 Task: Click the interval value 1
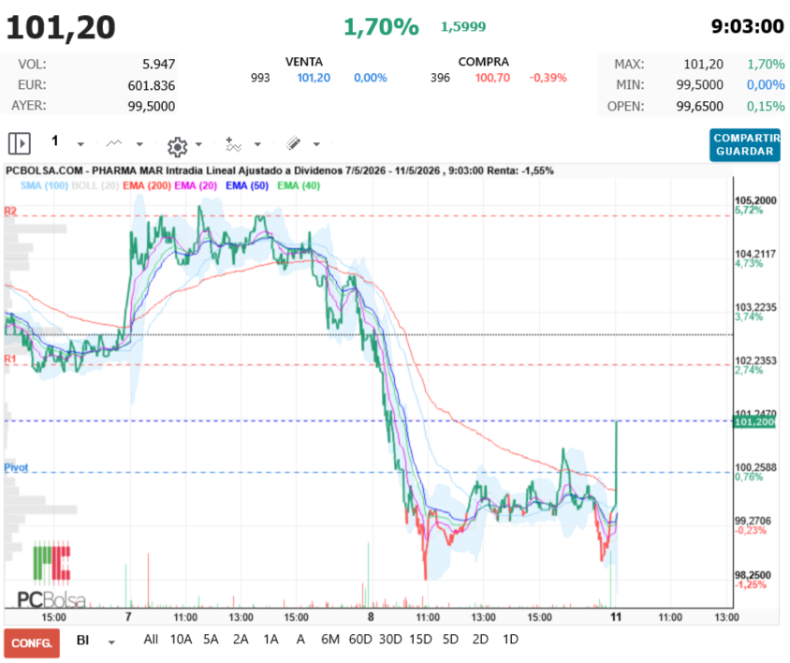pyautogui.click(x=55, y=140)
